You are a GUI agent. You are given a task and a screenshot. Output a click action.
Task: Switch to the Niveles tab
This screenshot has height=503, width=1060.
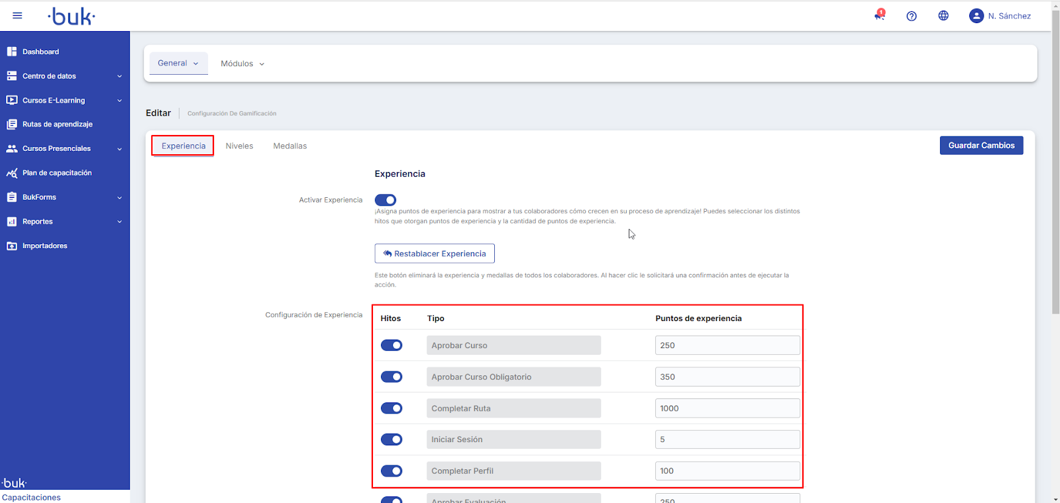pos(239,146)
